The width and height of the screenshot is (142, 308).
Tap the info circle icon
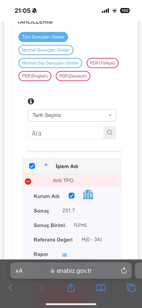[x=31, y=101]
